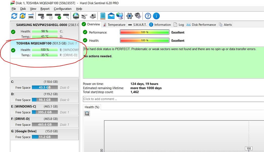Click the Performance 100 % gradient bar

click(145, 32)
